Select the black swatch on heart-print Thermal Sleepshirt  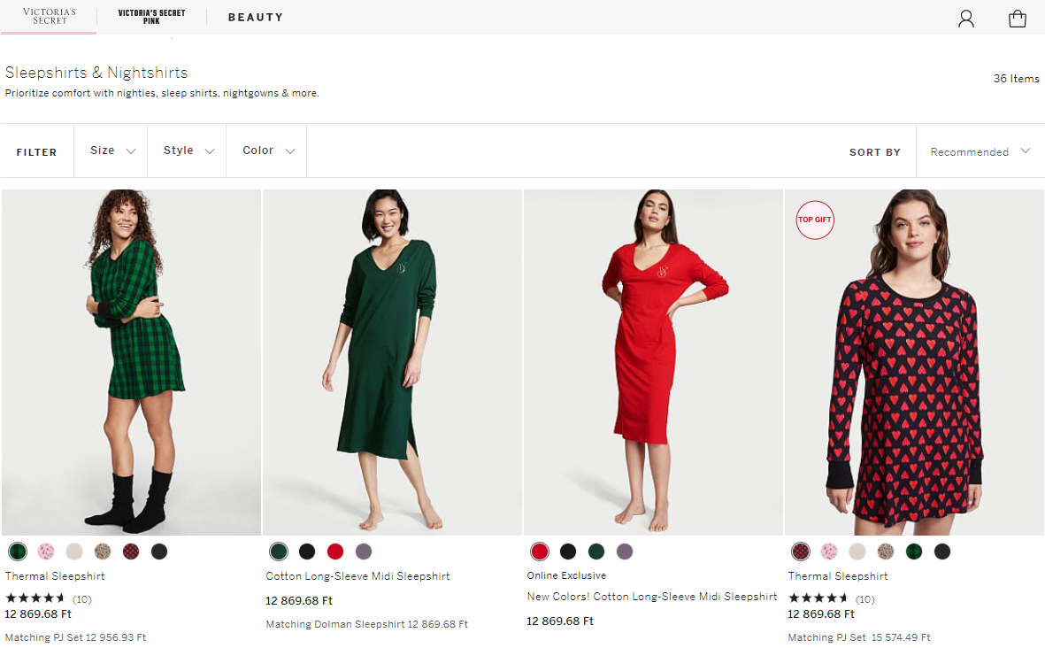point(941,551)
